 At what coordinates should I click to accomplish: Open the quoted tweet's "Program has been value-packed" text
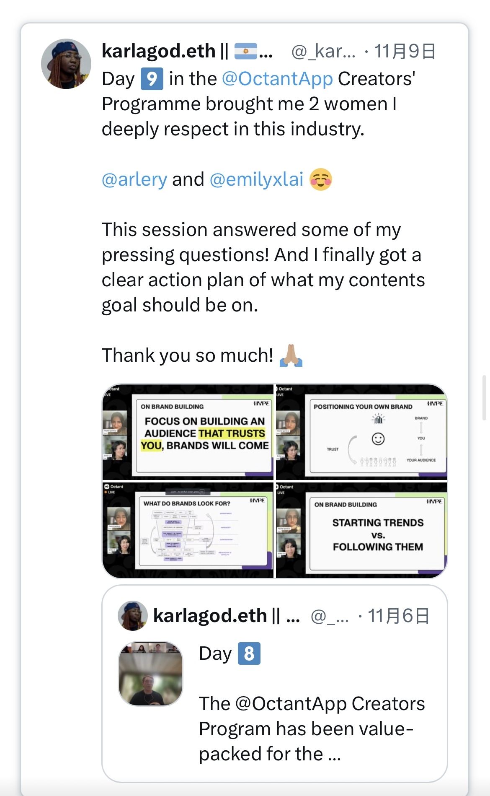point(312,729)
